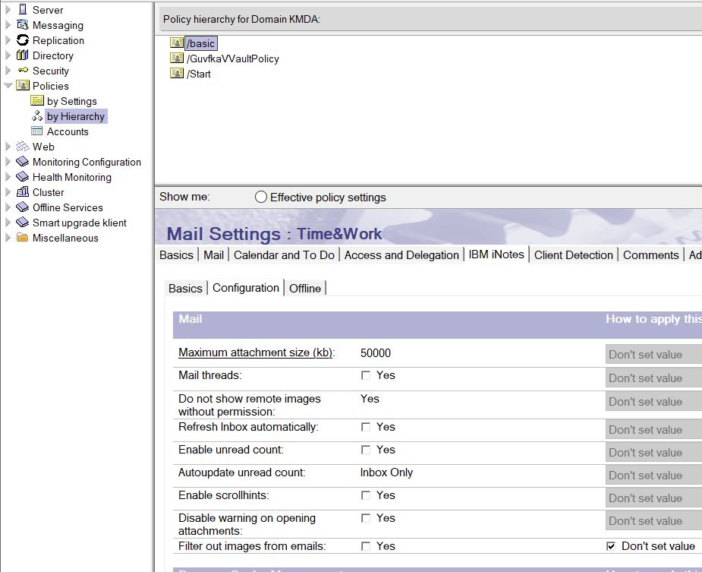
Task: Click Maximum attachment size (kb) link
Action: pos(255,352)
